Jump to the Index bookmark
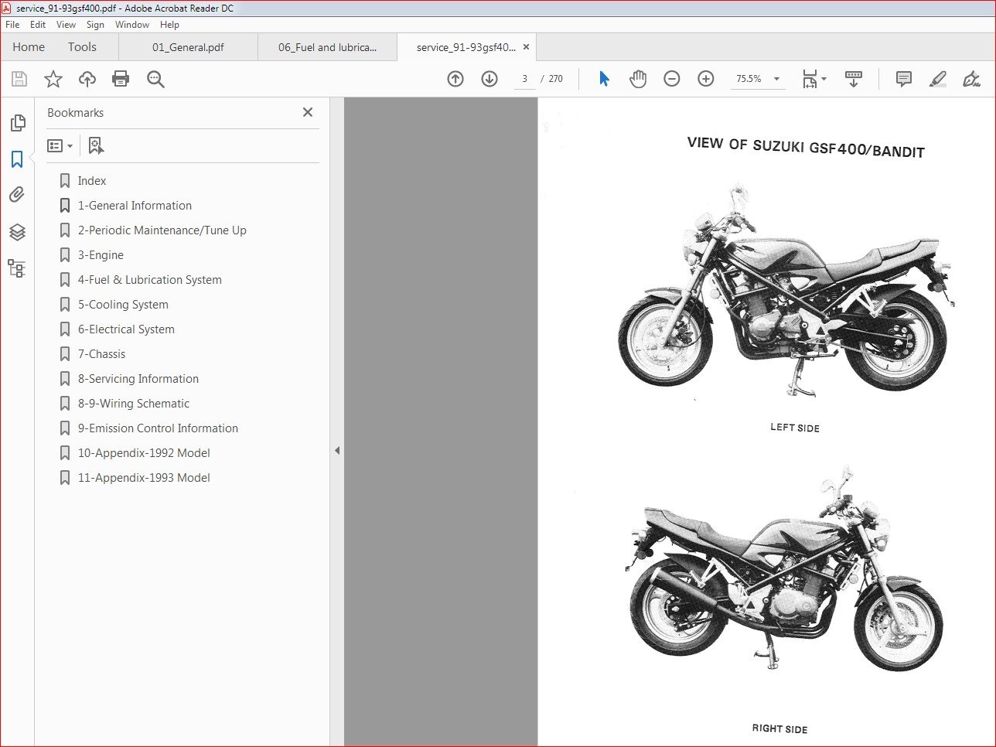The image size is (996, 747). tap(92, 181)
